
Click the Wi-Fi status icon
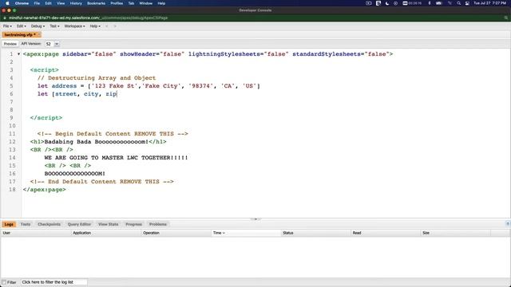click(450, 3)
